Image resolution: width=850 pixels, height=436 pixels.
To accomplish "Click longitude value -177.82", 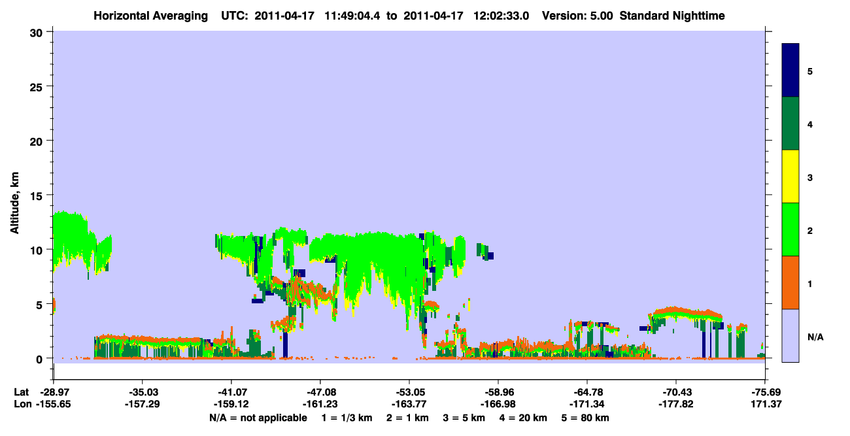I will click(676, 404).
